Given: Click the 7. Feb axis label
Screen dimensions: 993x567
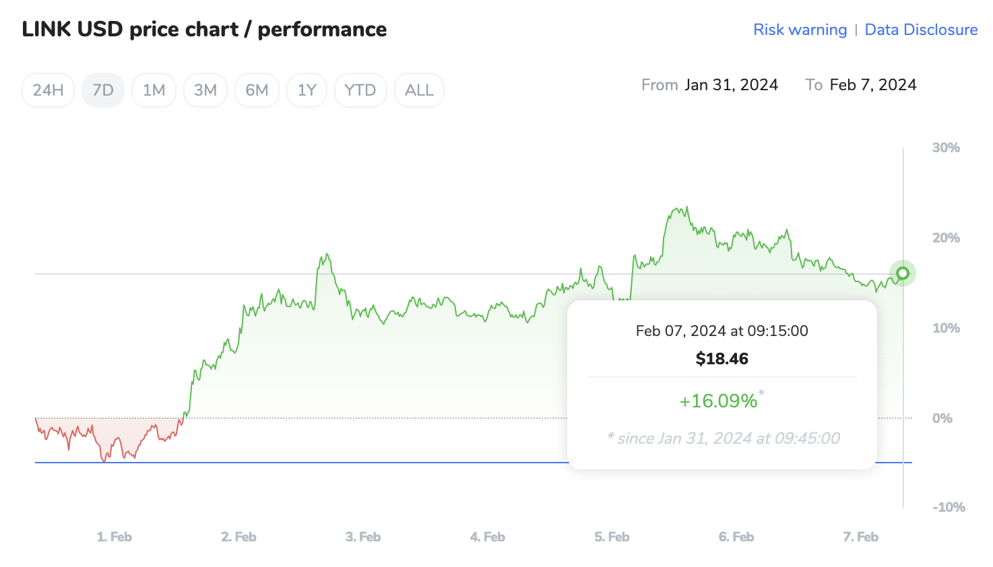Looking at the screenshot, I should point(861,537).
